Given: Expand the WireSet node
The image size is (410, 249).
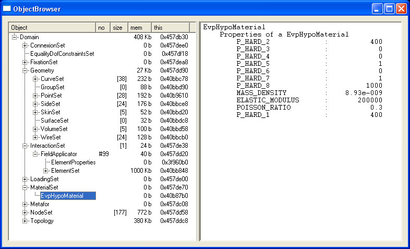Looking at the screenshot, I should point(35,137).
